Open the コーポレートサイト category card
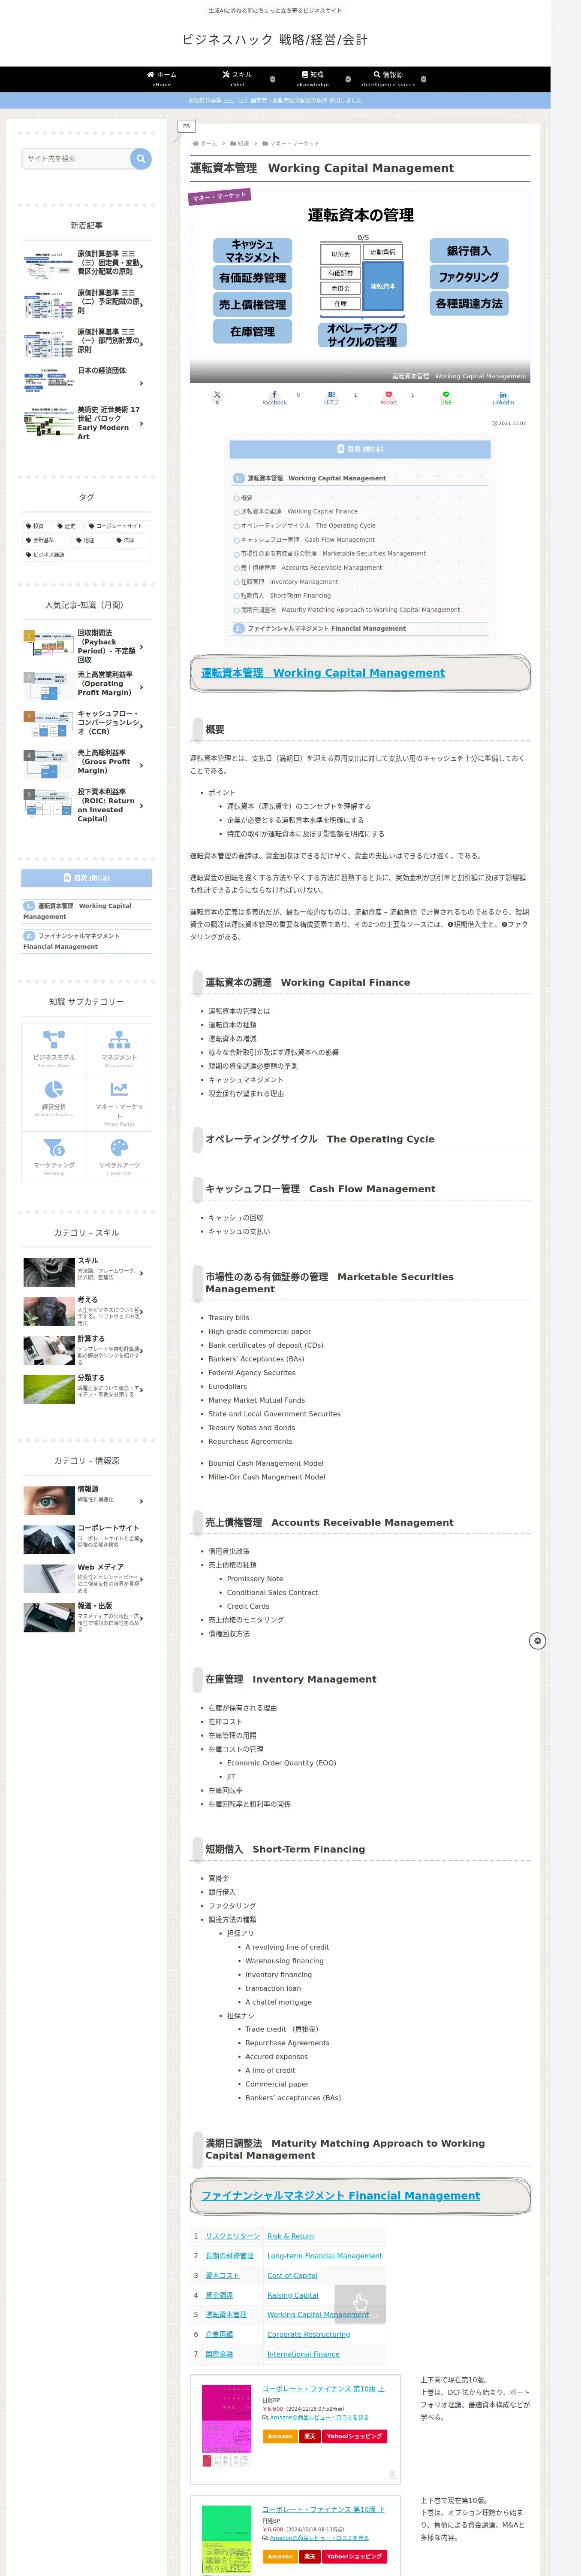The height and width of the screenshot is (2576, 581). coord(87,1540)
